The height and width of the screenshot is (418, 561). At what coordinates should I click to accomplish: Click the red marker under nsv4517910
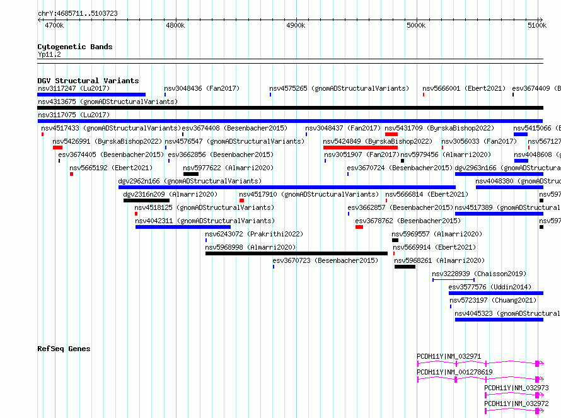click(x=242, y=200)
